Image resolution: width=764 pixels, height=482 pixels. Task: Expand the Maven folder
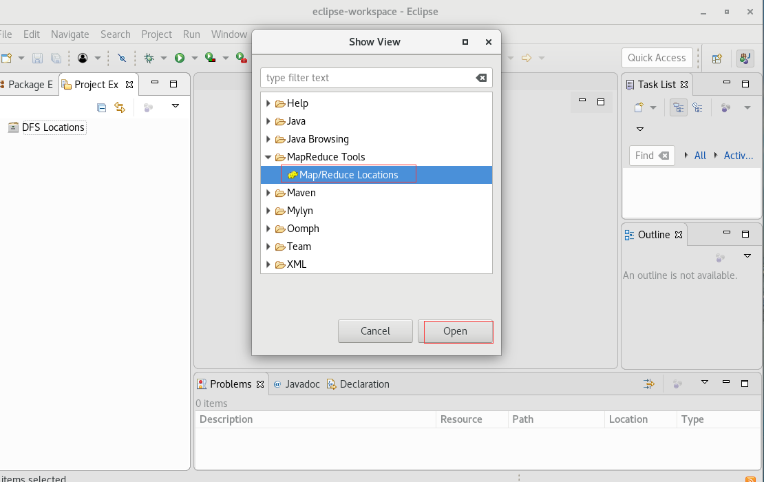click(x=268, y=193)
